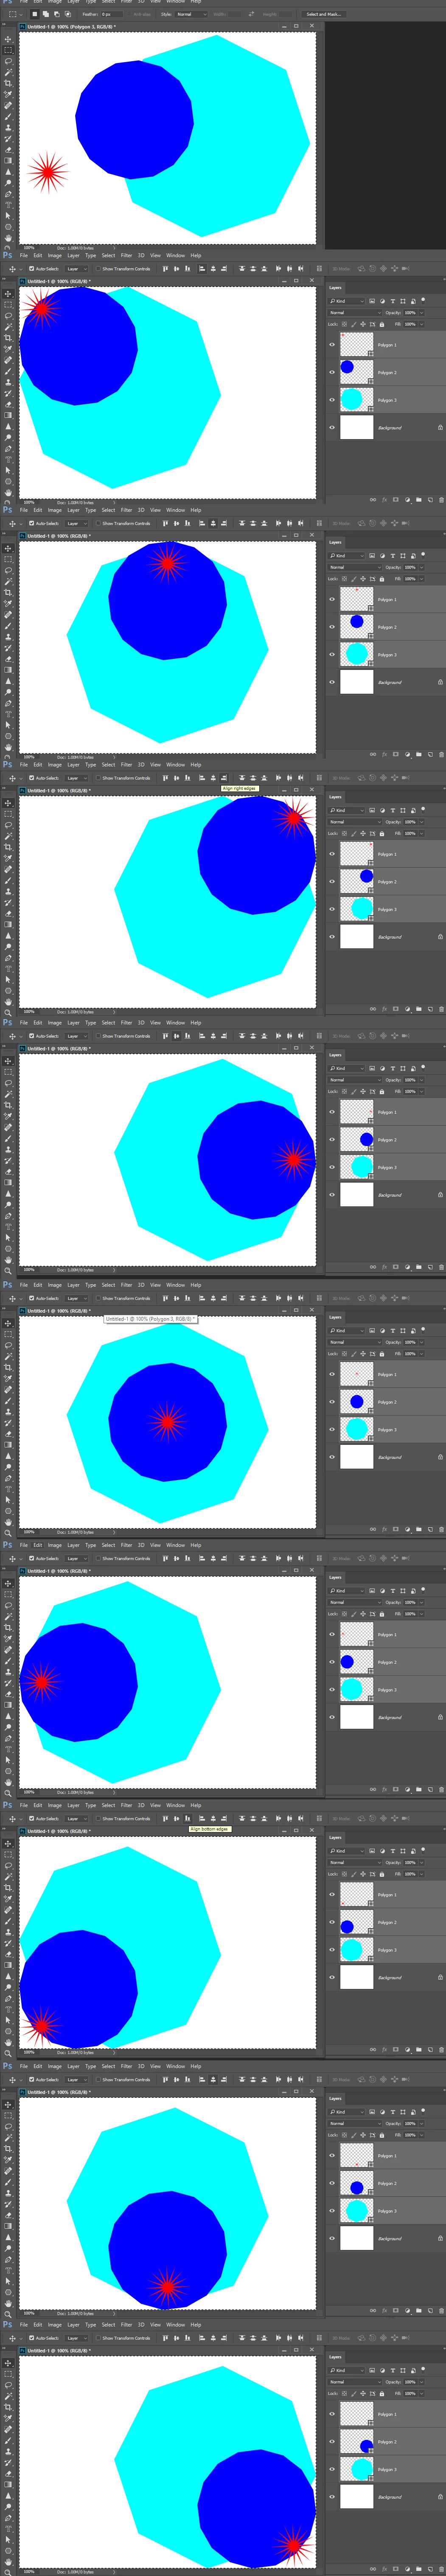Open blend mode Normal dropdown in star-top-center Layers panel
The height and width of the screenshot is (2576, 446).
[x=354, y=567]
